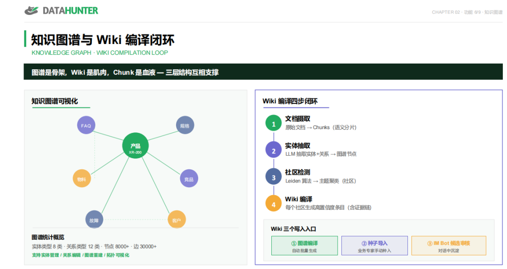Click the green 支持实体管理 feature line
This screenshot has width=507, height=269.
pos(81,255)
